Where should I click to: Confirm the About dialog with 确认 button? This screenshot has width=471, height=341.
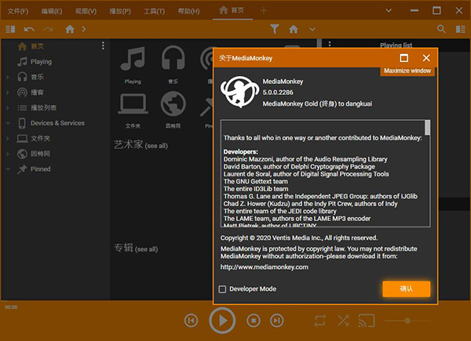406,288
